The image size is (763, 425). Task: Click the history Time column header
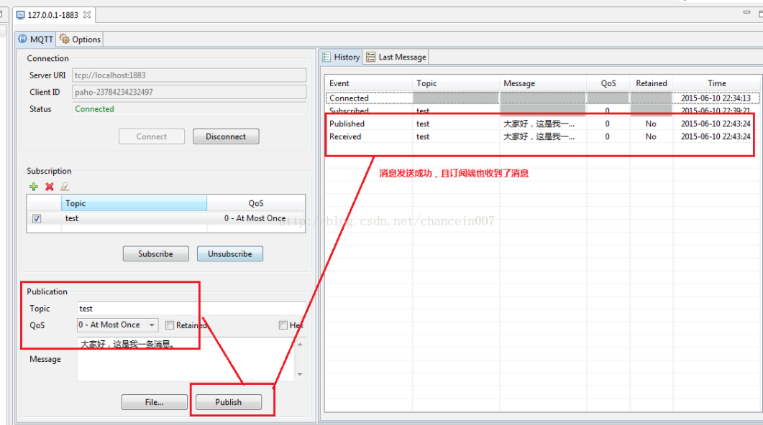(x=717, y=83)
